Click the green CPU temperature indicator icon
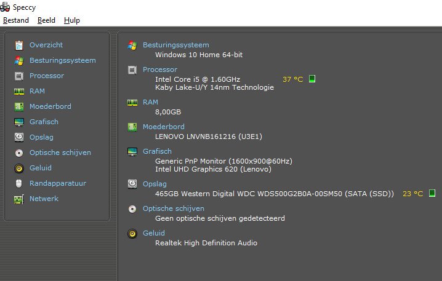 click(311, 79)
